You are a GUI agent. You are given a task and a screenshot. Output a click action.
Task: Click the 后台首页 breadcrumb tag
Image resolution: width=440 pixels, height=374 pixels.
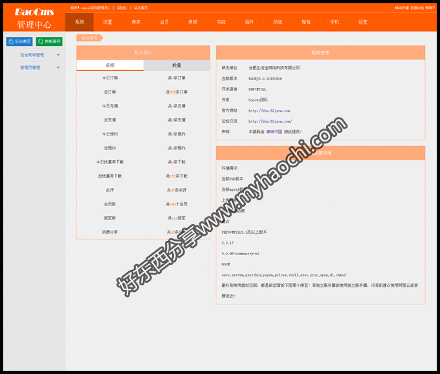pos(89,38)
